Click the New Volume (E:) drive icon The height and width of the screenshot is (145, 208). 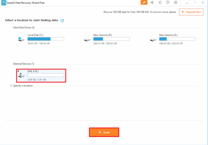[153, 40]
